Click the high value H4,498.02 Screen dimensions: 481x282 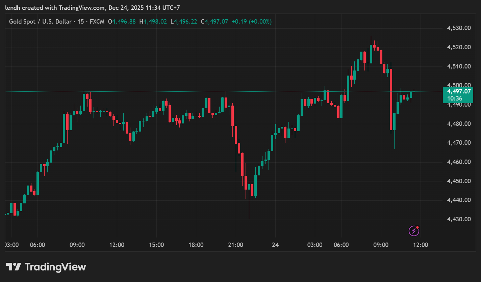[153, 22]
